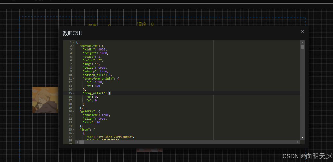Click the "scale": 1 line
Viewport: 333px width, 162px height.
[x=92, y=57]
